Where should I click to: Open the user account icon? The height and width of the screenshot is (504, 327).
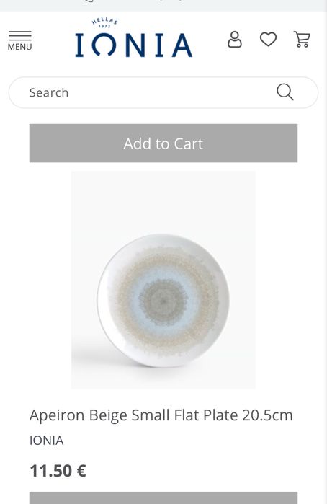pyautogui.click(x=235, y=40)
